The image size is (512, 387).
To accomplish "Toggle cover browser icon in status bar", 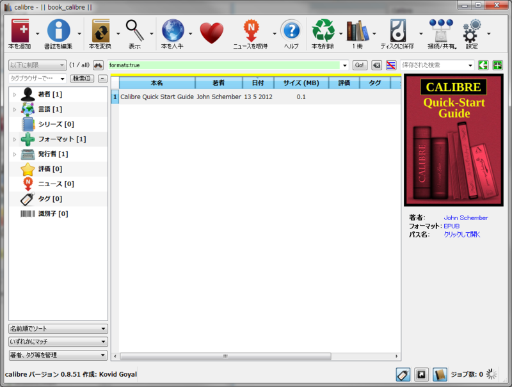I will click(x=421, y=375).
